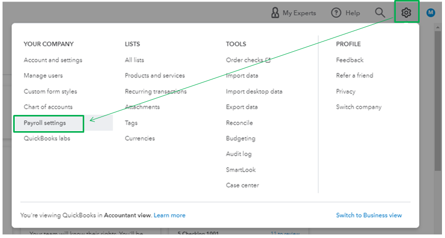Open My Experts person icon
Screen dimensions: 445x238
[x=275, y=13]
